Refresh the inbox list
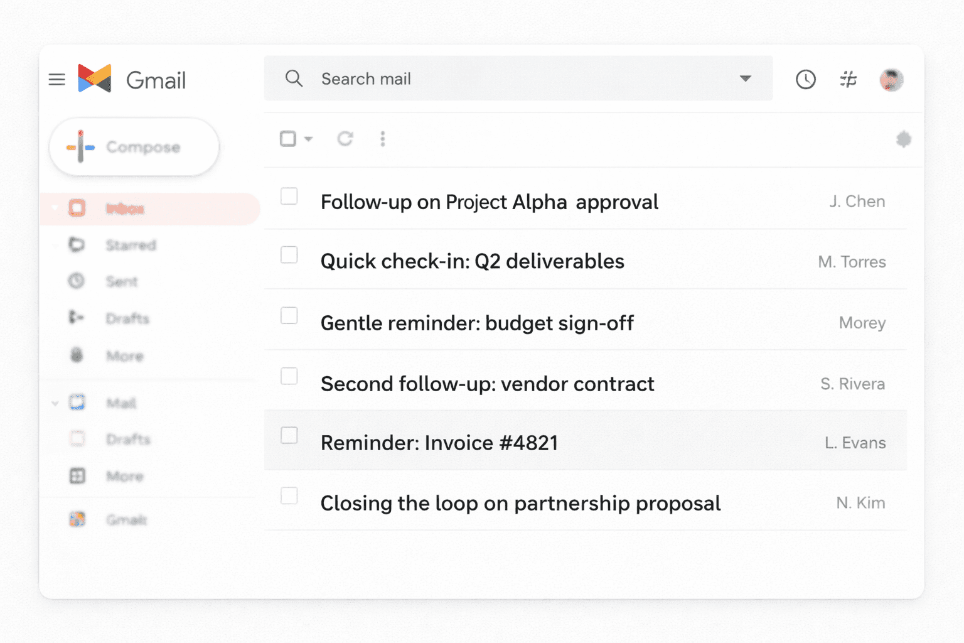The width and height of the screenshot is (964, 643). coord(345,139)
